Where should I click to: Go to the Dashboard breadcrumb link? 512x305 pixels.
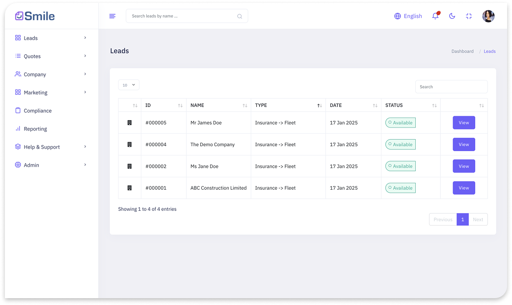pos(462,51)
